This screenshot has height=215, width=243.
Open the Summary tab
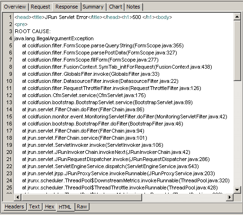click(93, 7)
